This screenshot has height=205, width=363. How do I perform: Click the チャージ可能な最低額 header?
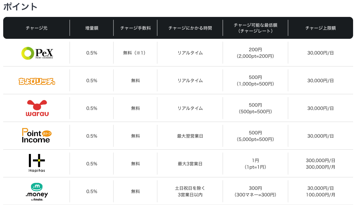pos(255,25)
